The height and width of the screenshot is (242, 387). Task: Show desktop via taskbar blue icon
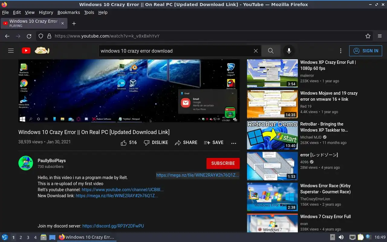(52, 237)
